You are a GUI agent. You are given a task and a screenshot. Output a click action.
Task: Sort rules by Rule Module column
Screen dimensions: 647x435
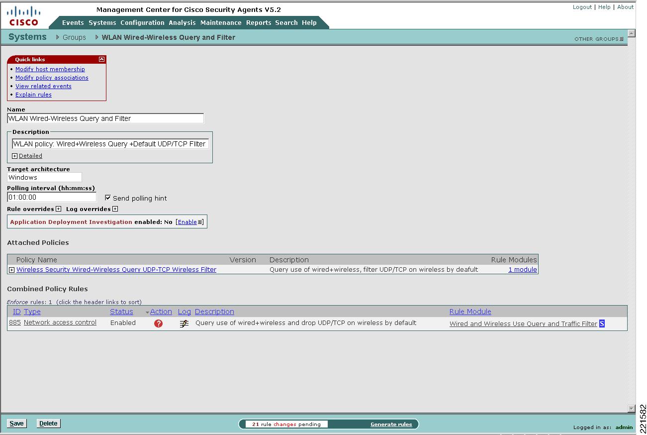pos(470,312)
